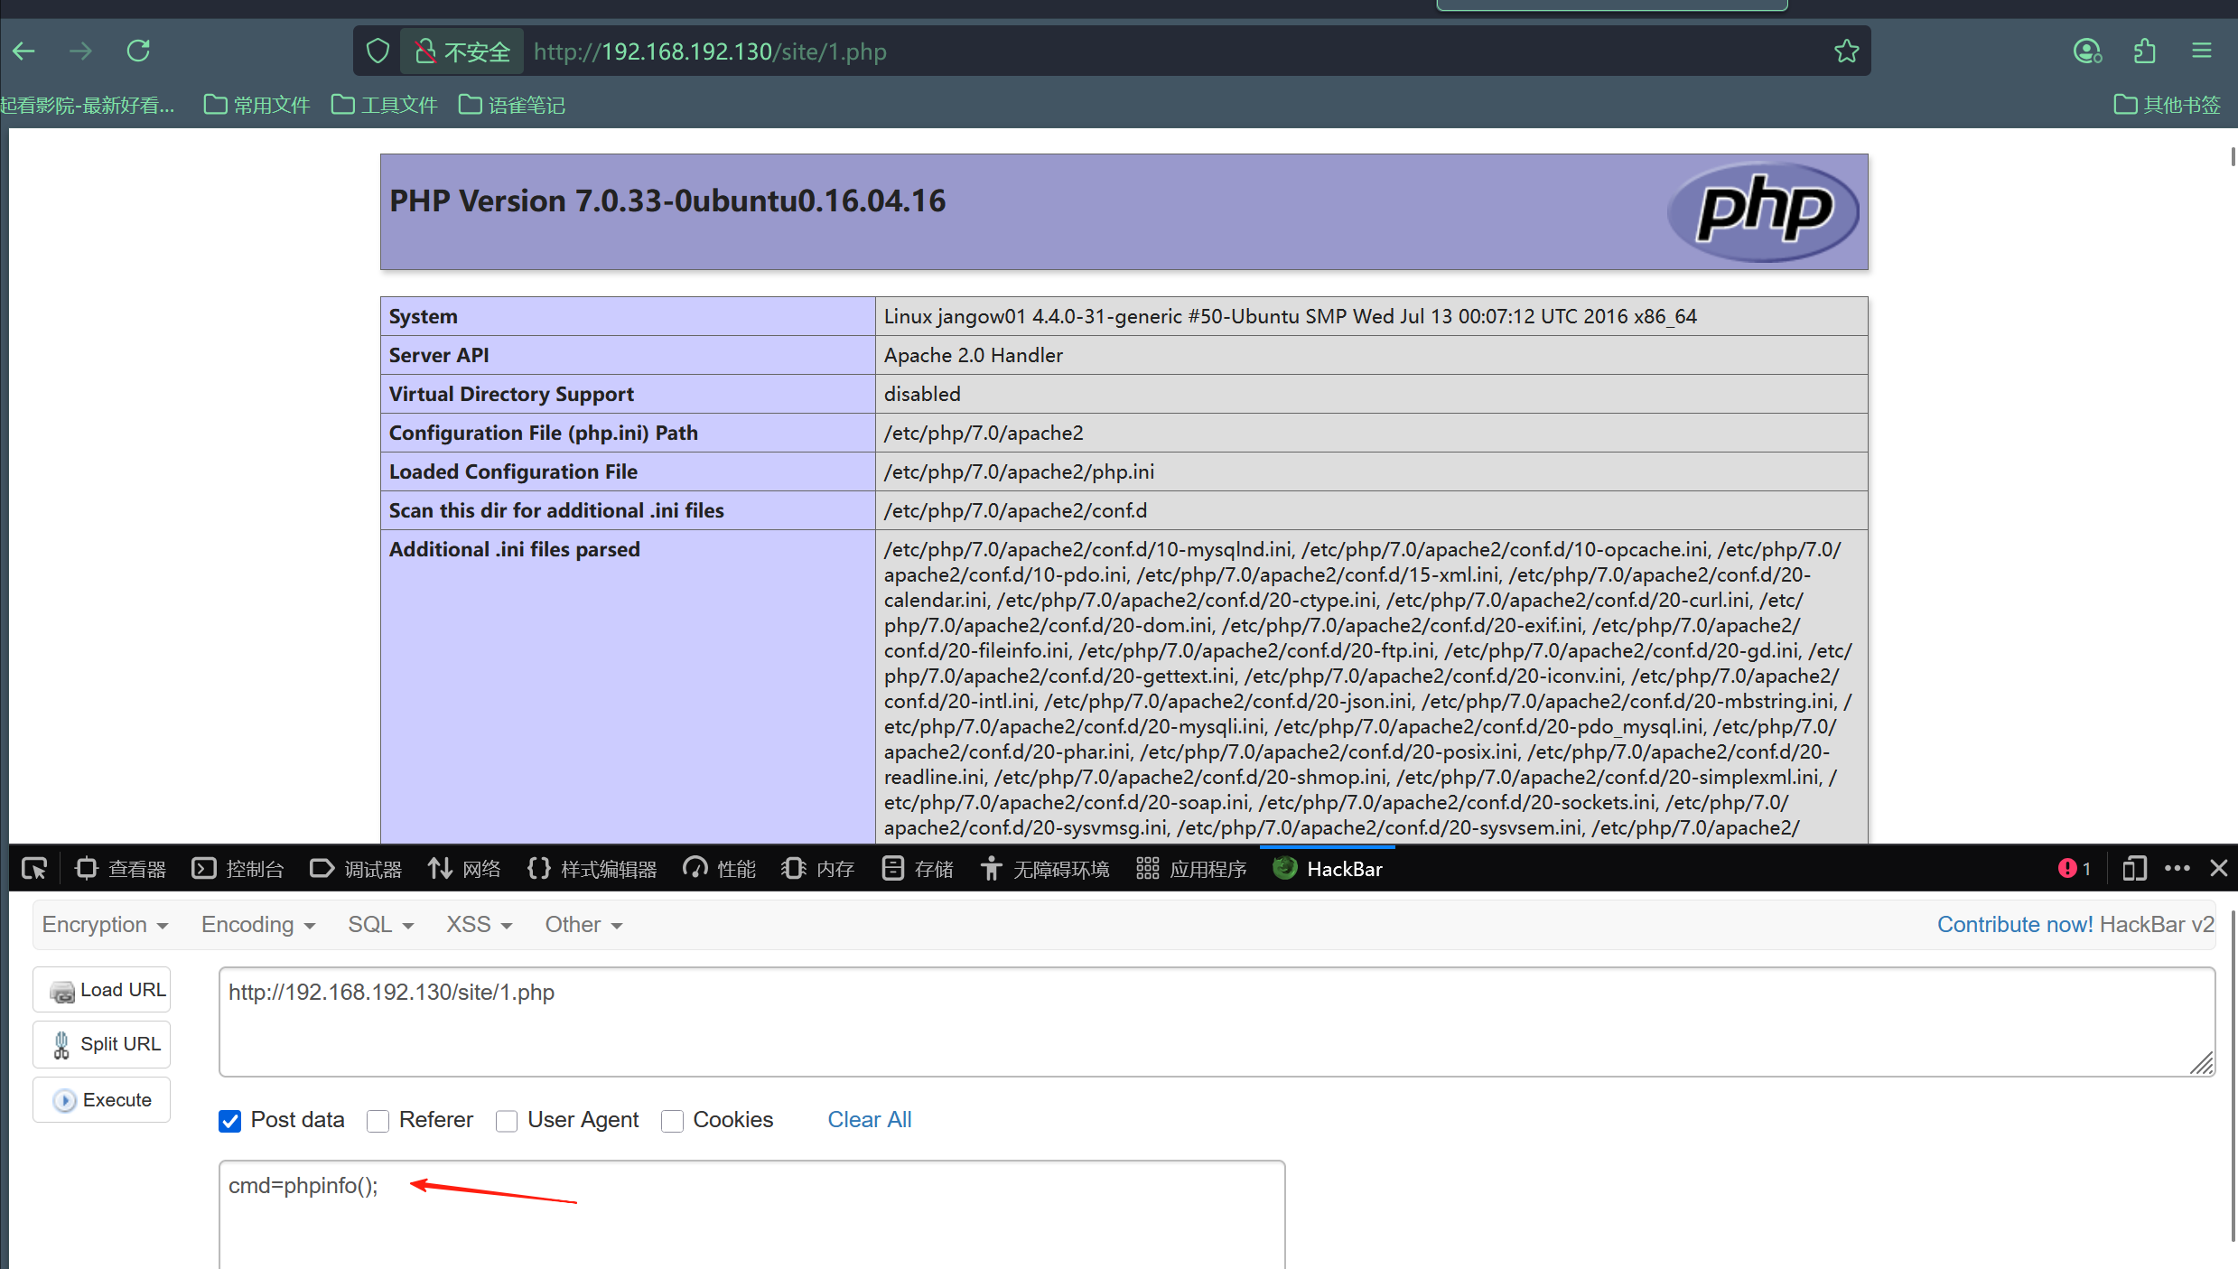This screenshot has width=2238, height=1269.
Task: Click the forward navigation arrow
Action: (x=80, y=51)
